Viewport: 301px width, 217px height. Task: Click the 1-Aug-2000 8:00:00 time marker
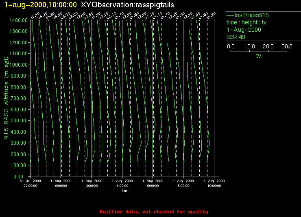[183, 182]
